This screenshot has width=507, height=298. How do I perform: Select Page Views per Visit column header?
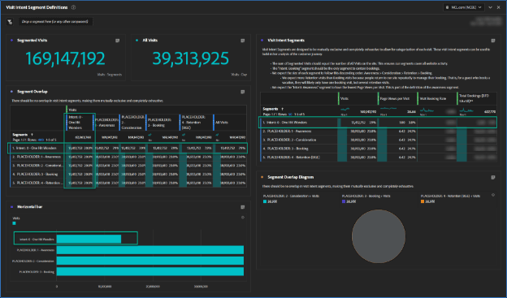[x=397, y=98]
